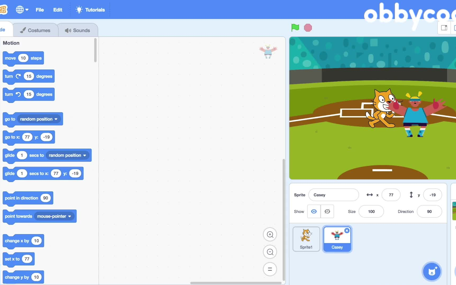Image resolution: width=456 pixels, height=285 pixels.
Task: Open the choose-a-sprite cat icon
Action: tap(432, 271)
